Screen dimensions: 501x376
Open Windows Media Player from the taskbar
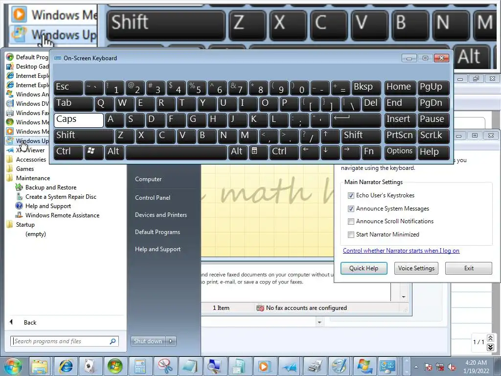[x=264, y=366]
